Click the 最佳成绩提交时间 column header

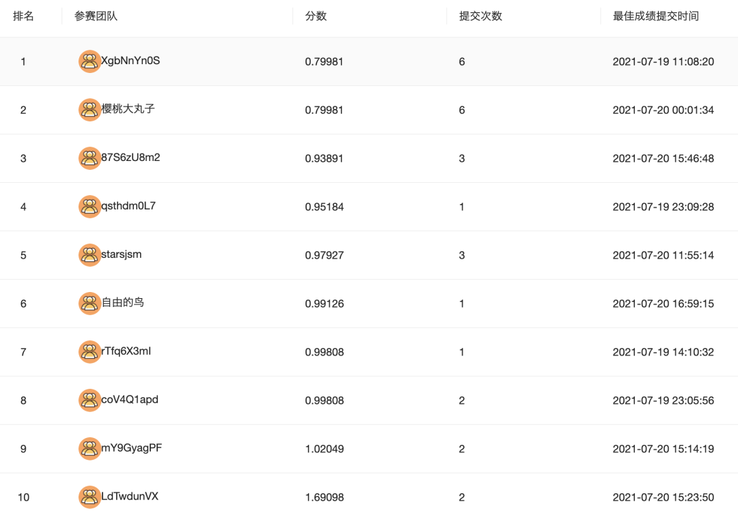pos(655,16)
